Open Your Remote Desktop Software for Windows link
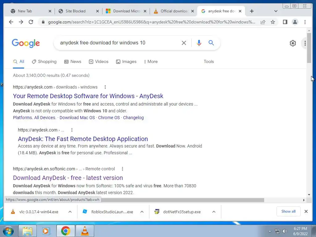Viewport: 316px width, 237px height. point(88,96)
